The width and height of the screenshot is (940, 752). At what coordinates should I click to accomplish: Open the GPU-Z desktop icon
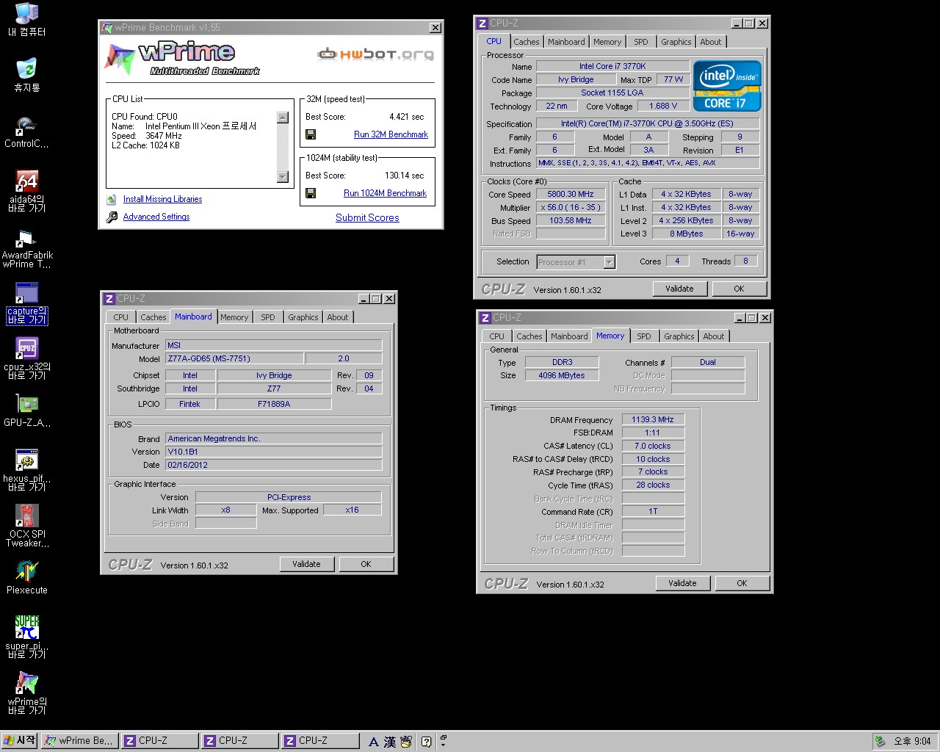26,411
